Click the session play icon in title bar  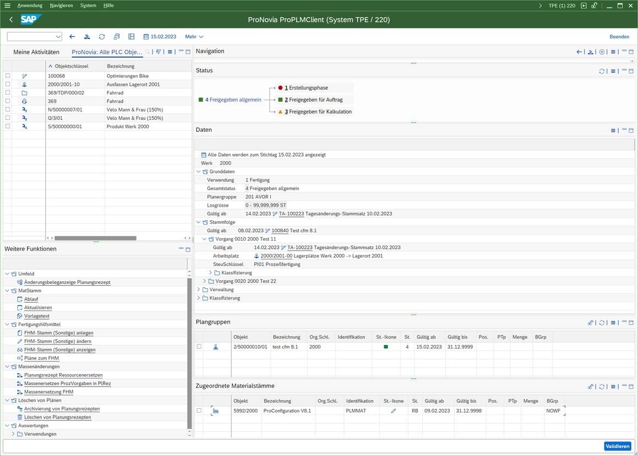click(x=584, y=5)
